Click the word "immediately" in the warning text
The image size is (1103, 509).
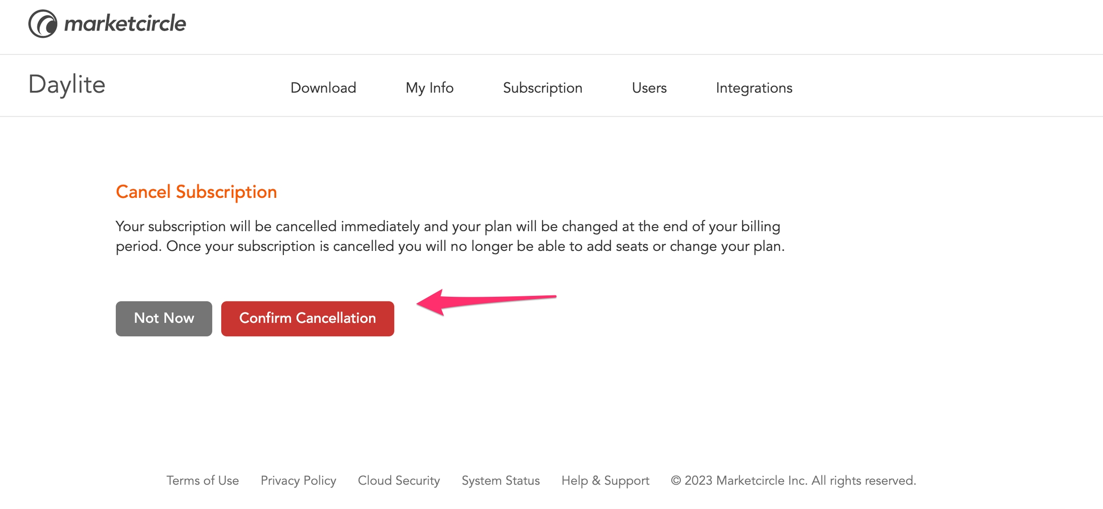(x=380, y=227)
